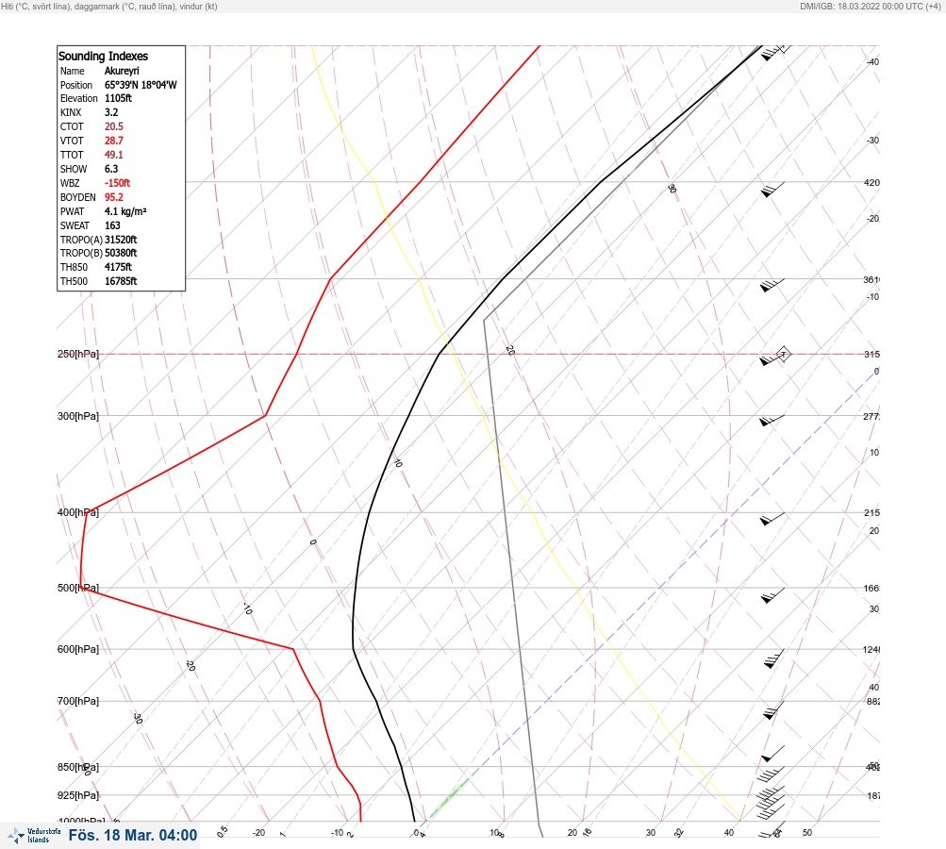Click the 600[hPa] pressure label
The image size is (946, 849).
(78, 649)
